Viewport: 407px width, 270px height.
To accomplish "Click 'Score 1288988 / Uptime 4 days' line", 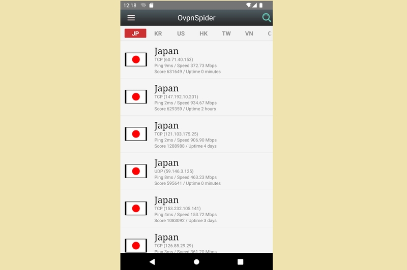I will pyautogui.click(x=185, y=146).
